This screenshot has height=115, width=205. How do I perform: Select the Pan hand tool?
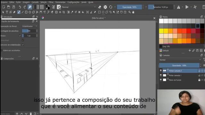(x=133, y=12)
